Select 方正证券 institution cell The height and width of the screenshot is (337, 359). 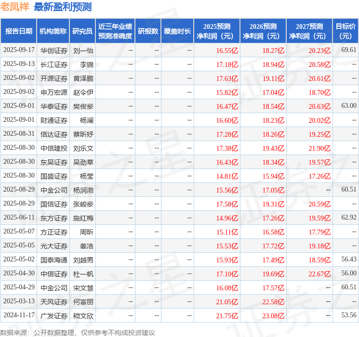coord(54,232)
